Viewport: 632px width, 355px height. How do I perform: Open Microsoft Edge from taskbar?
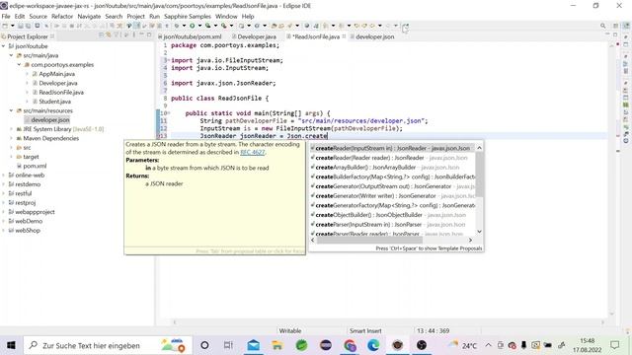click(x=373, y=345)
